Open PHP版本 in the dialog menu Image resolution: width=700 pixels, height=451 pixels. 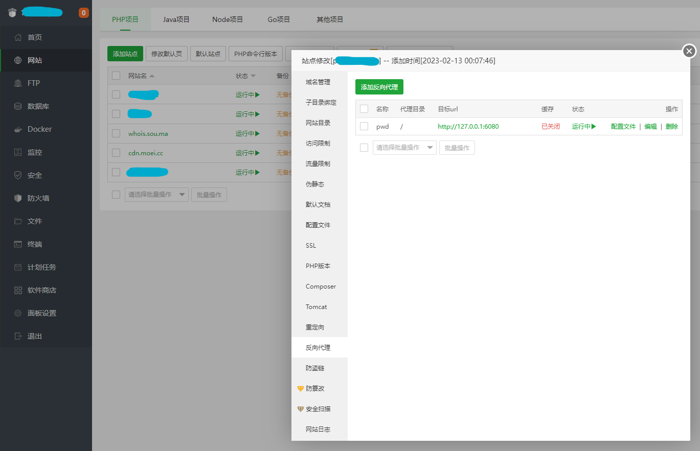click(320, 266)
